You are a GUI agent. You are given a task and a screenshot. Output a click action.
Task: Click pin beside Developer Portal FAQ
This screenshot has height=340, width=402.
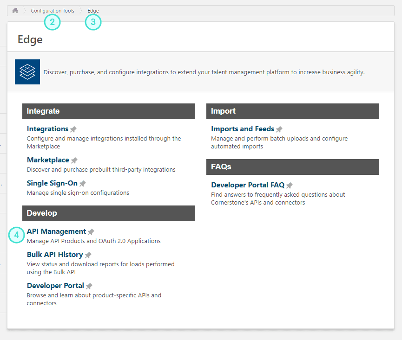point(290,186)
